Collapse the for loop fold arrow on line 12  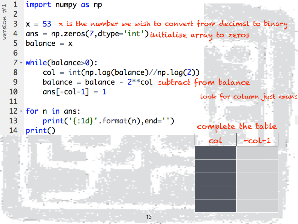click(x=21, y=111)
